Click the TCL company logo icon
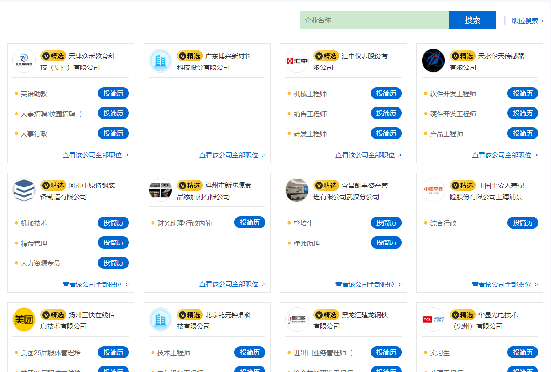Viewport: 551px width, 372px height. (x=433, y=320)
